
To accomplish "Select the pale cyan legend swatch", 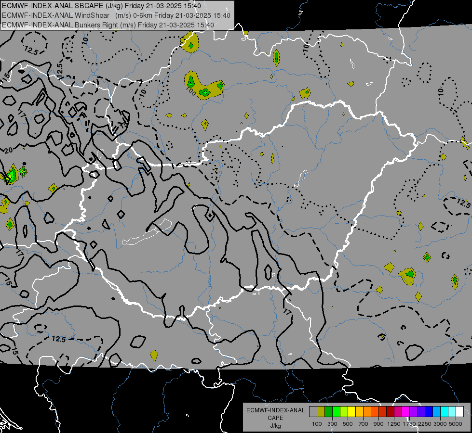I will (452, 412).
